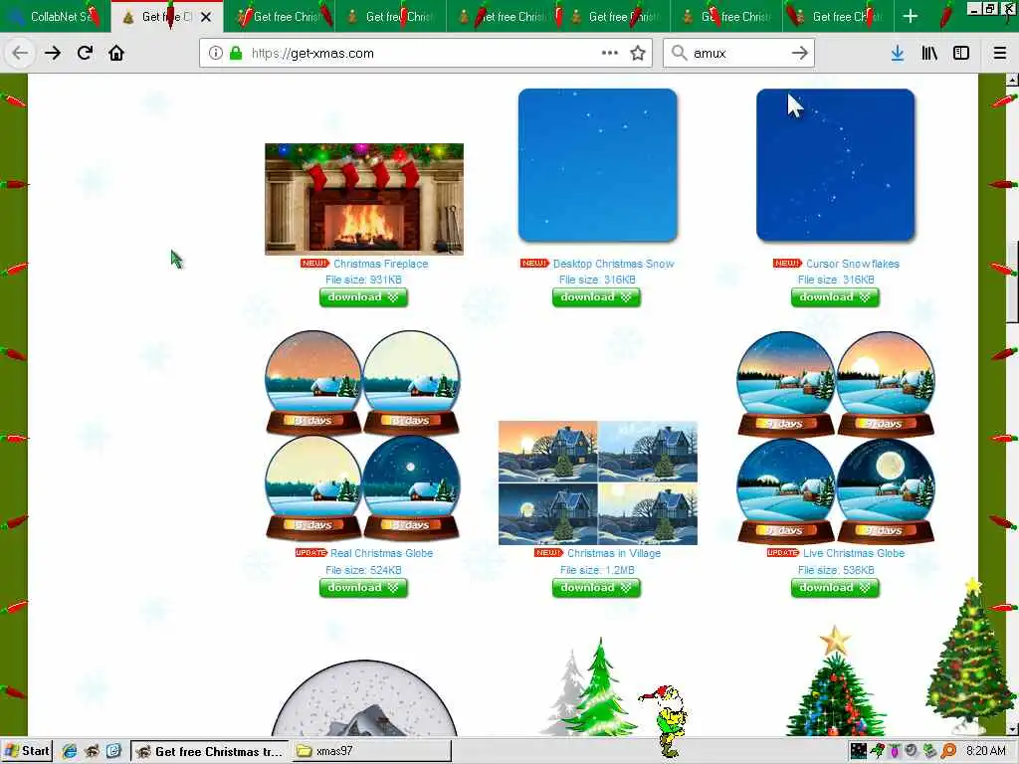
Task: Click the "File size: 524KB" text
Action: [363, 570]
